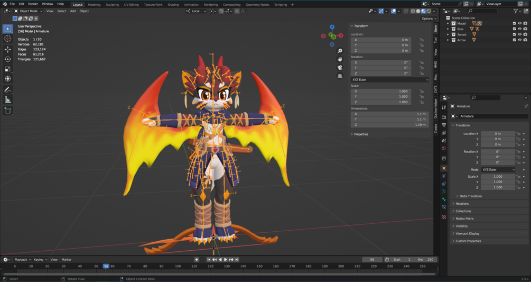531x282 pixels.
Task: Click the zoom view magnifier icon
Action: 340,51
